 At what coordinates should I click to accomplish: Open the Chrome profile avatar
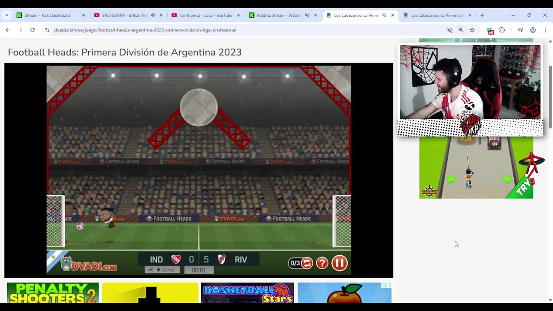tap(533, 30)
